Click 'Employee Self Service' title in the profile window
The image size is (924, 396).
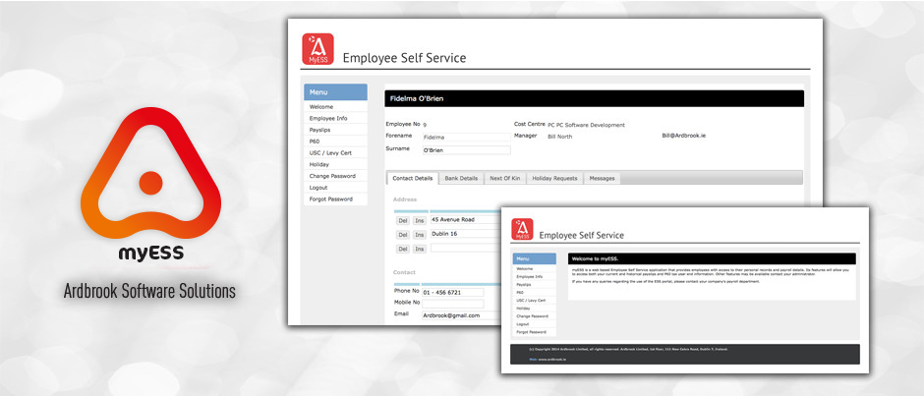pyautogui.click(x=404, y=58)
